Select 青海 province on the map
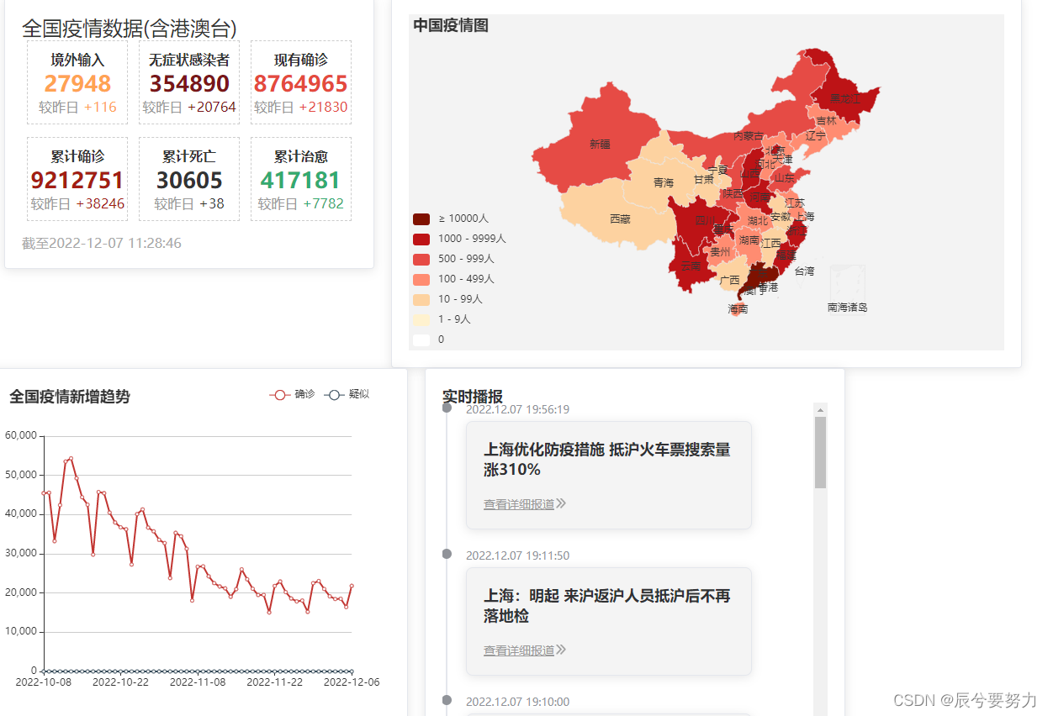 [x=664, y=182]
